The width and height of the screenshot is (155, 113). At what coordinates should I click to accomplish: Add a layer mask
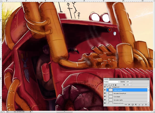point(133,105)
